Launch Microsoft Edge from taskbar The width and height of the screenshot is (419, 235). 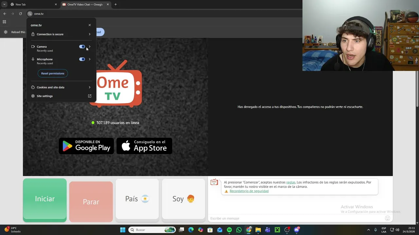[191, 230]
